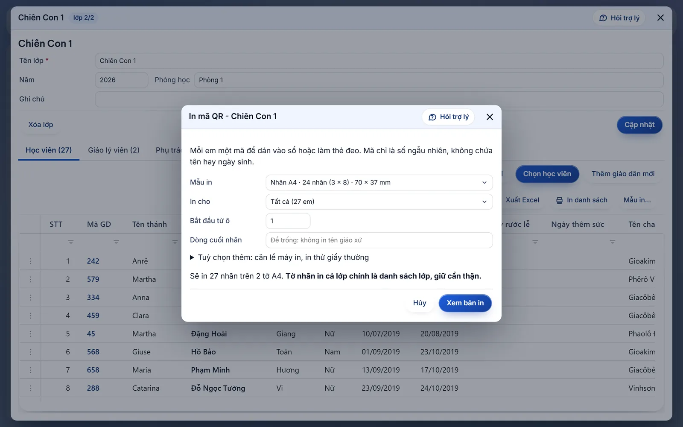Click the Dòng cuối nhãn text field

tap(379, 240)
